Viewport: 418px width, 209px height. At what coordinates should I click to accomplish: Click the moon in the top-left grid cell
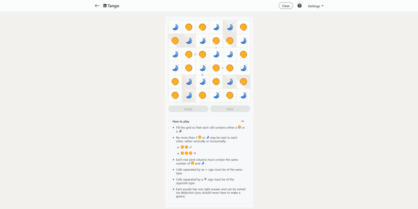click(x=175, y=27)
